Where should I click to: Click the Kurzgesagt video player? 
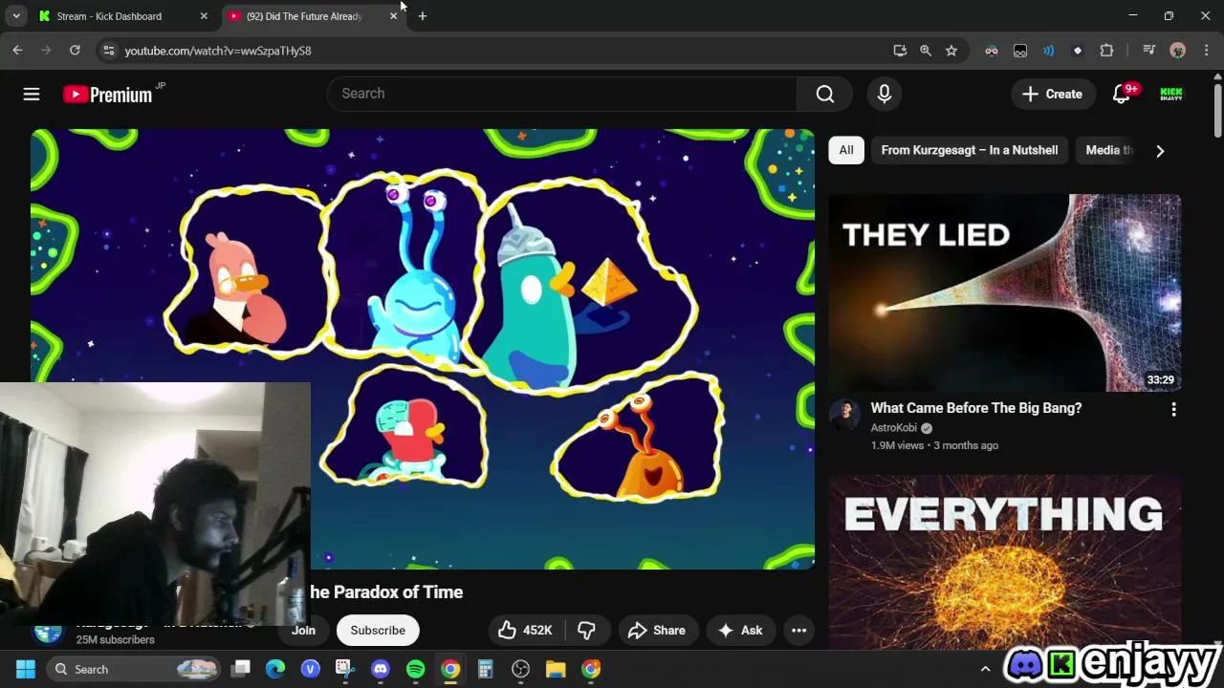[423, 349]
